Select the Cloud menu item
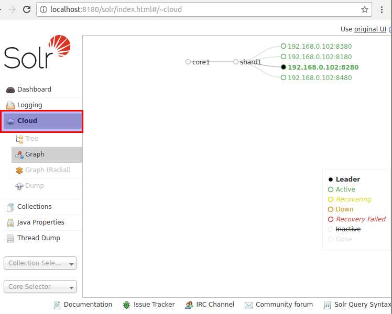The width and height of the screenshot is (392, 314). pos(42,121)
